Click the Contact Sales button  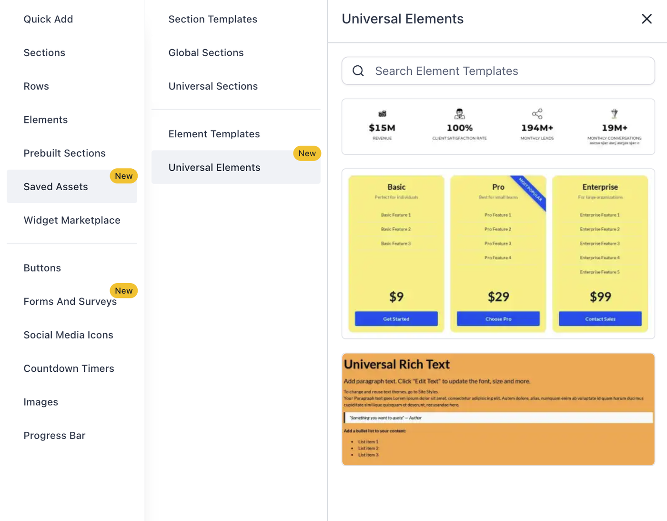click(x=600, y=319)
